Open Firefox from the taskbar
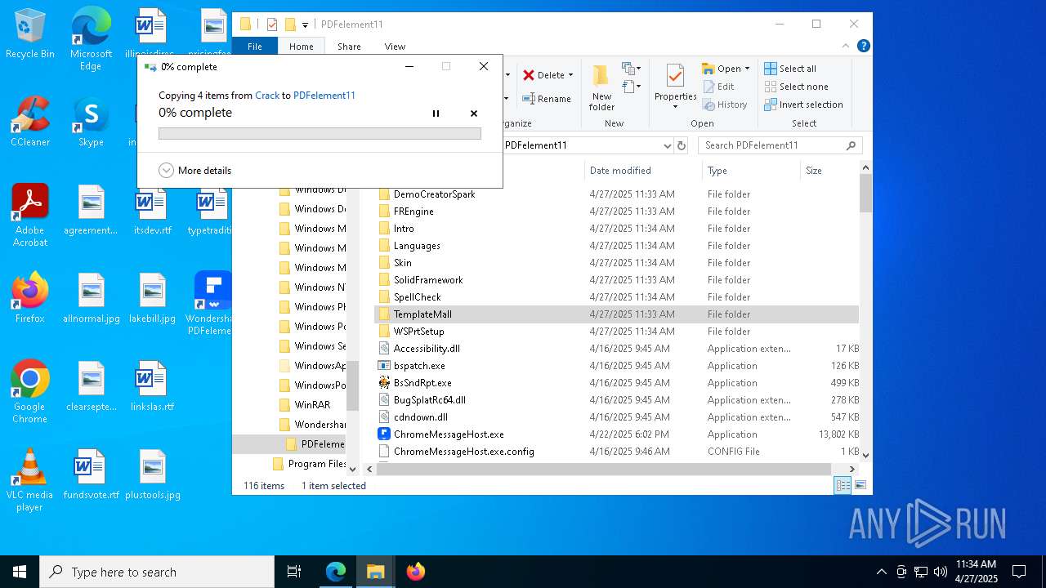 (416, 572)
